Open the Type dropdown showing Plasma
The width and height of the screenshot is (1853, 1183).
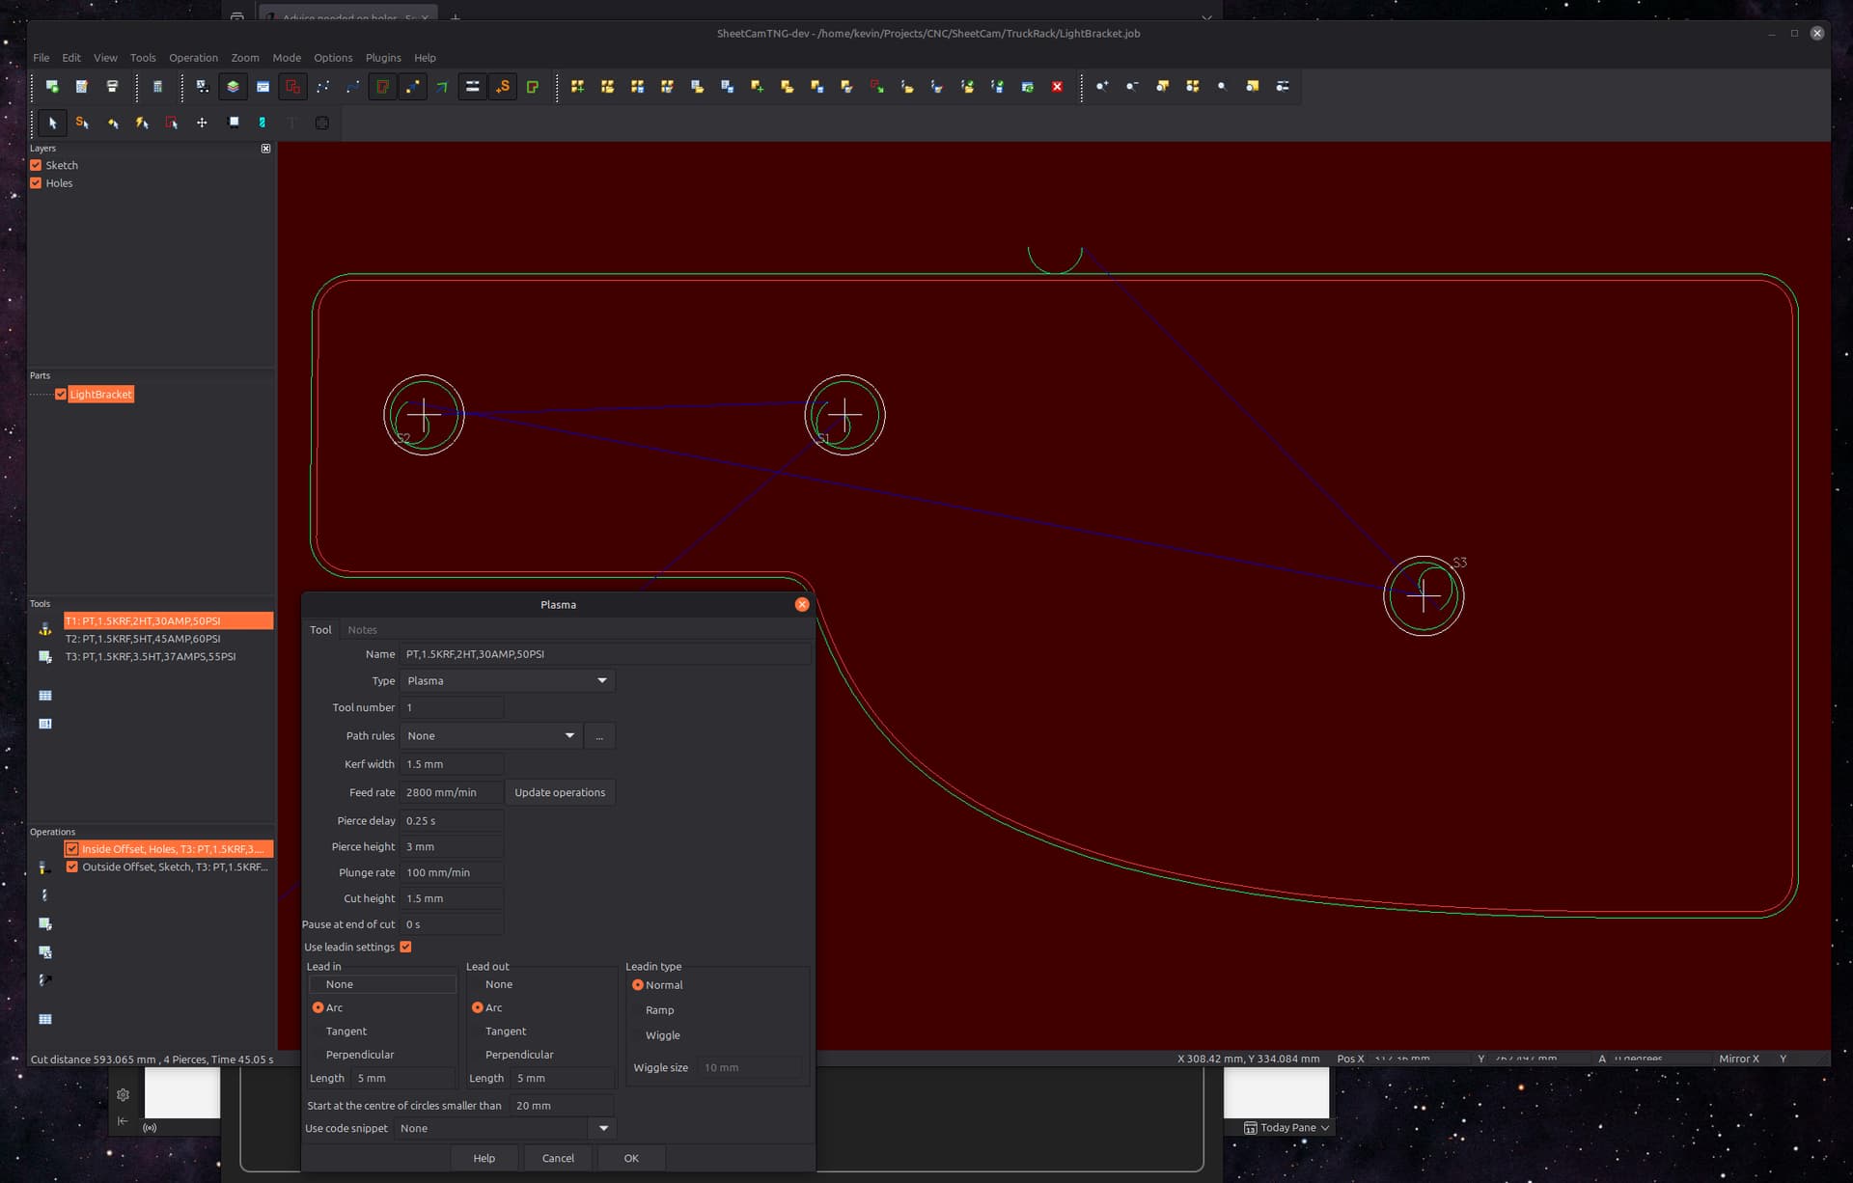click(507, 681)
